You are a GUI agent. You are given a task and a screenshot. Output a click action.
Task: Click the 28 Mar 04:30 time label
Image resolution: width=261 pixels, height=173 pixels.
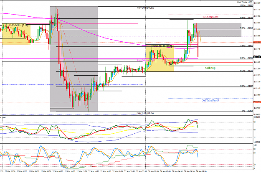pyautogui.click(x=177, y=171)
